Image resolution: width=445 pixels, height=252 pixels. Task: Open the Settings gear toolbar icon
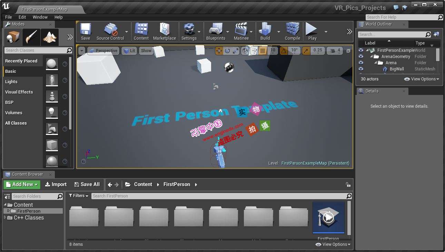(x=189, y=32)
